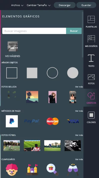Open the Plantillas sidebar panel
Image resolution: width=99 pixels, height=178 pixels.
(91, 22)
